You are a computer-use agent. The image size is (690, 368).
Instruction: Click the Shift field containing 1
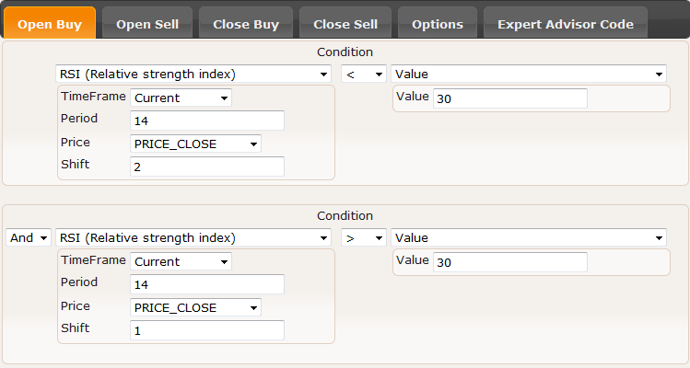[207, 330]
